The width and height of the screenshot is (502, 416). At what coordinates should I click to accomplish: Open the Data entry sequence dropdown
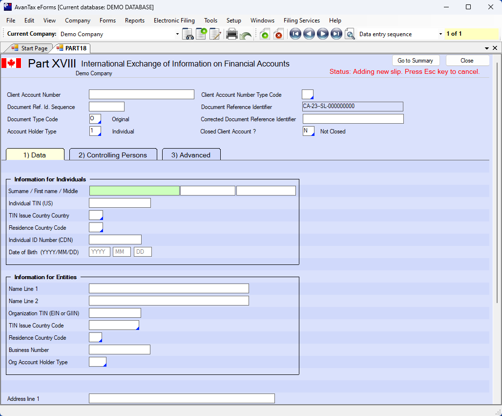click(x=440, y=34)
